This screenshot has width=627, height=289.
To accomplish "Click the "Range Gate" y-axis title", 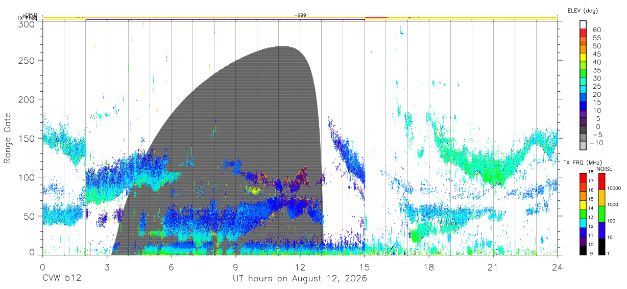I will (8, 138).
